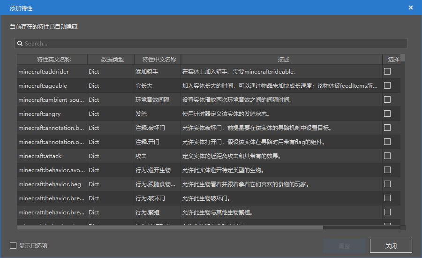Click Dict type cell in minecraft:attack row
The width and height of the screenshot is (422, 258).
pyautogui.click(x=110, y=156)
